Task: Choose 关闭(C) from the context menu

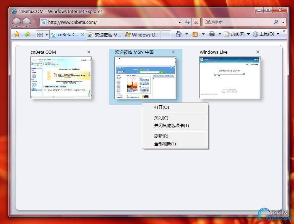Action: click(x=175, y=118)
